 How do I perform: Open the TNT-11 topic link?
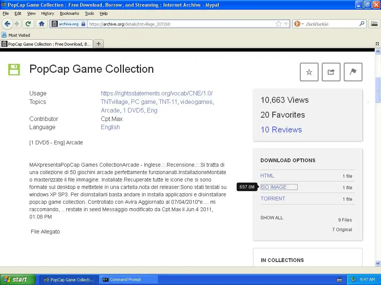(168, 102)
